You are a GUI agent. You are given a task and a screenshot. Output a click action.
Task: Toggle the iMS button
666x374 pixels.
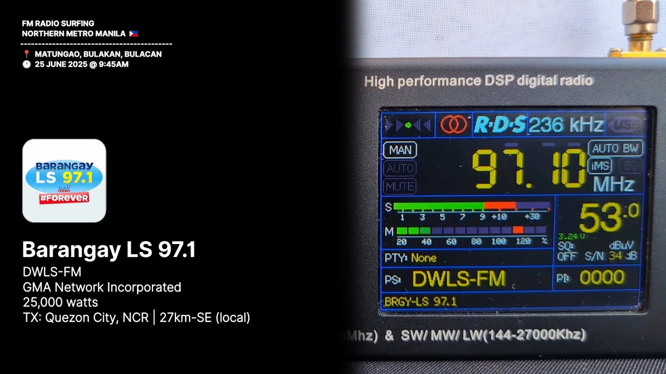coord(599,166)
